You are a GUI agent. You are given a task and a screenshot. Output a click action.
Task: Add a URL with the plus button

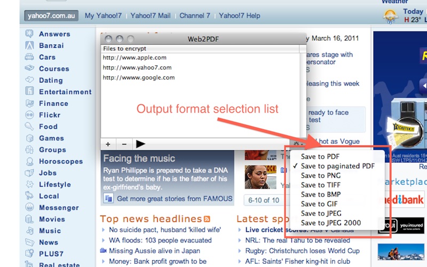click(108, 144)
